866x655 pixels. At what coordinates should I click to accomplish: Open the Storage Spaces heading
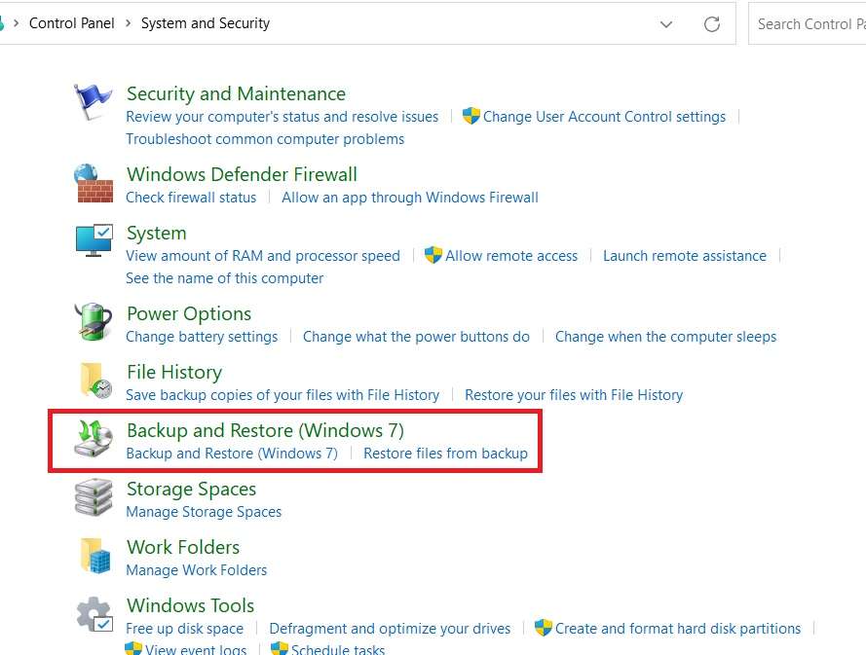(192, 490)
